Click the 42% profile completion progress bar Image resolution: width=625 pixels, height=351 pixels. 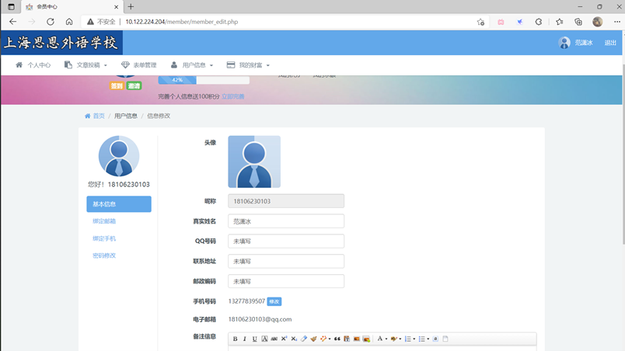(x=204, y=80)
